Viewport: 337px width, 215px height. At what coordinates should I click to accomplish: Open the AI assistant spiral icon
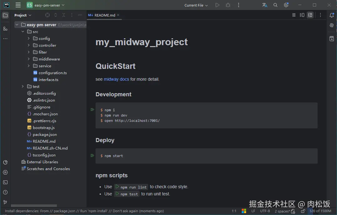point(332,25)
